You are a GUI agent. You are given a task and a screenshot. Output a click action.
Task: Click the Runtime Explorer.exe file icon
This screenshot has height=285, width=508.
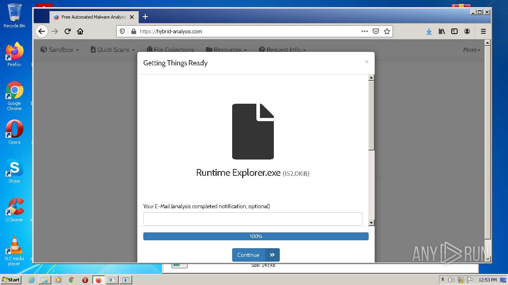coord(253,131)
